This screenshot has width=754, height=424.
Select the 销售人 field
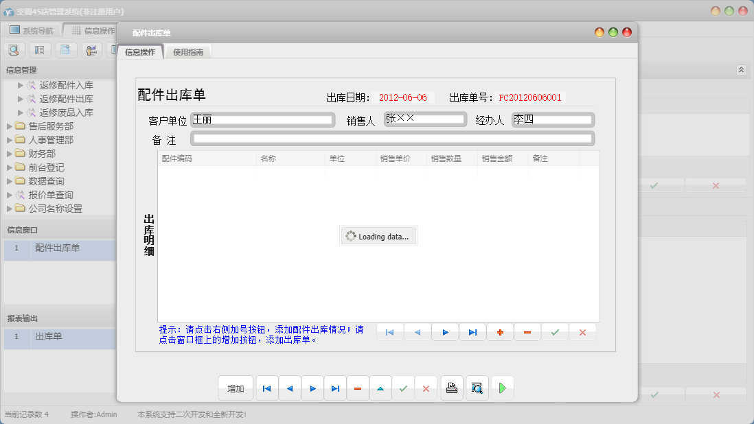click(424, 119)
